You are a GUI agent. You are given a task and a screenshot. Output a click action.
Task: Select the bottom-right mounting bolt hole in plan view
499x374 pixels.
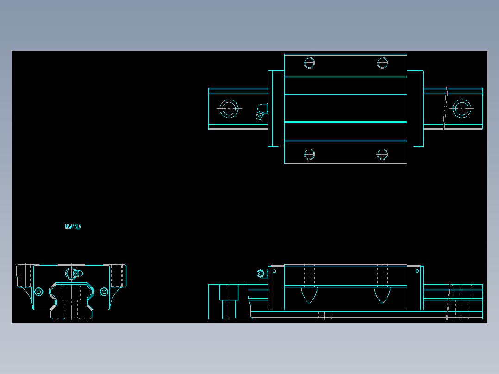(382, 153)
